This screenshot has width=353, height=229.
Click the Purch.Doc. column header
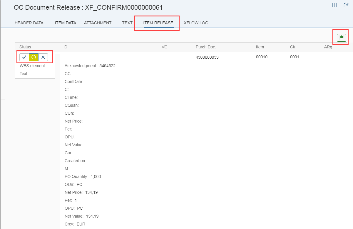206,47
